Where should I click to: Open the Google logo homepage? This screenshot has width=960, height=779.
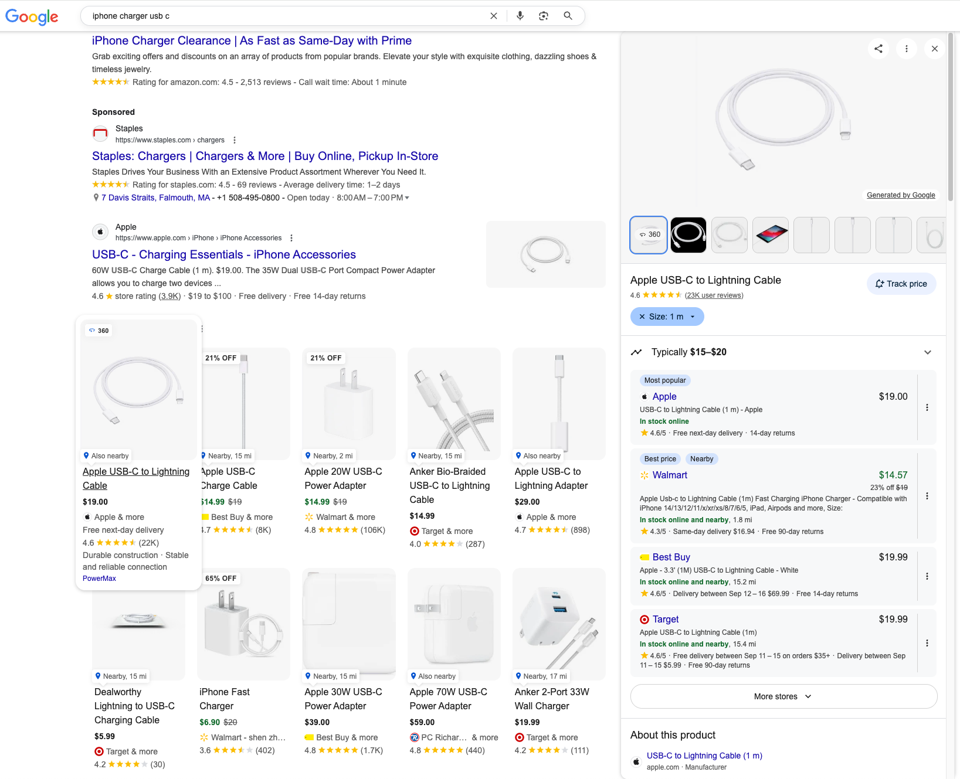pyautogui.click(x=32, y=16)
